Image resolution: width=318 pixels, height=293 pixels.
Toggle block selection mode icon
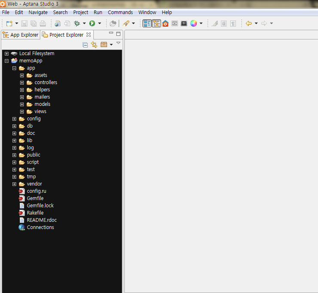[x=224, y=24]
